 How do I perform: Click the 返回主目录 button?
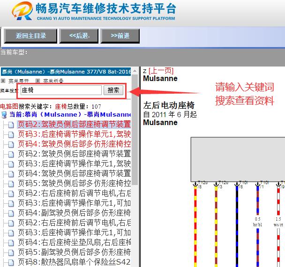[x=30, y=36]
